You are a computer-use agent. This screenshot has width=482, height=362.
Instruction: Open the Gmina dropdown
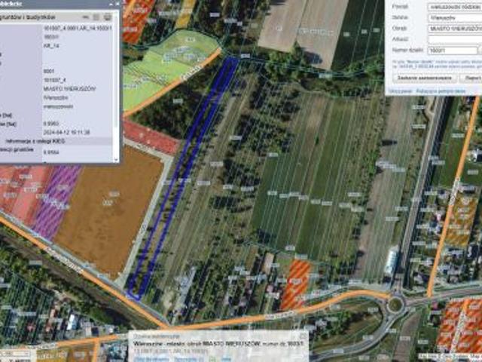(x=453, y=17)
